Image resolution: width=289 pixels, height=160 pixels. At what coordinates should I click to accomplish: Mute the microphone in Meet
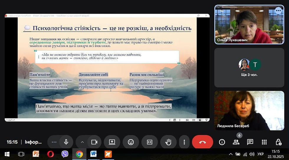pyautogui.click(x=66, y=142)
